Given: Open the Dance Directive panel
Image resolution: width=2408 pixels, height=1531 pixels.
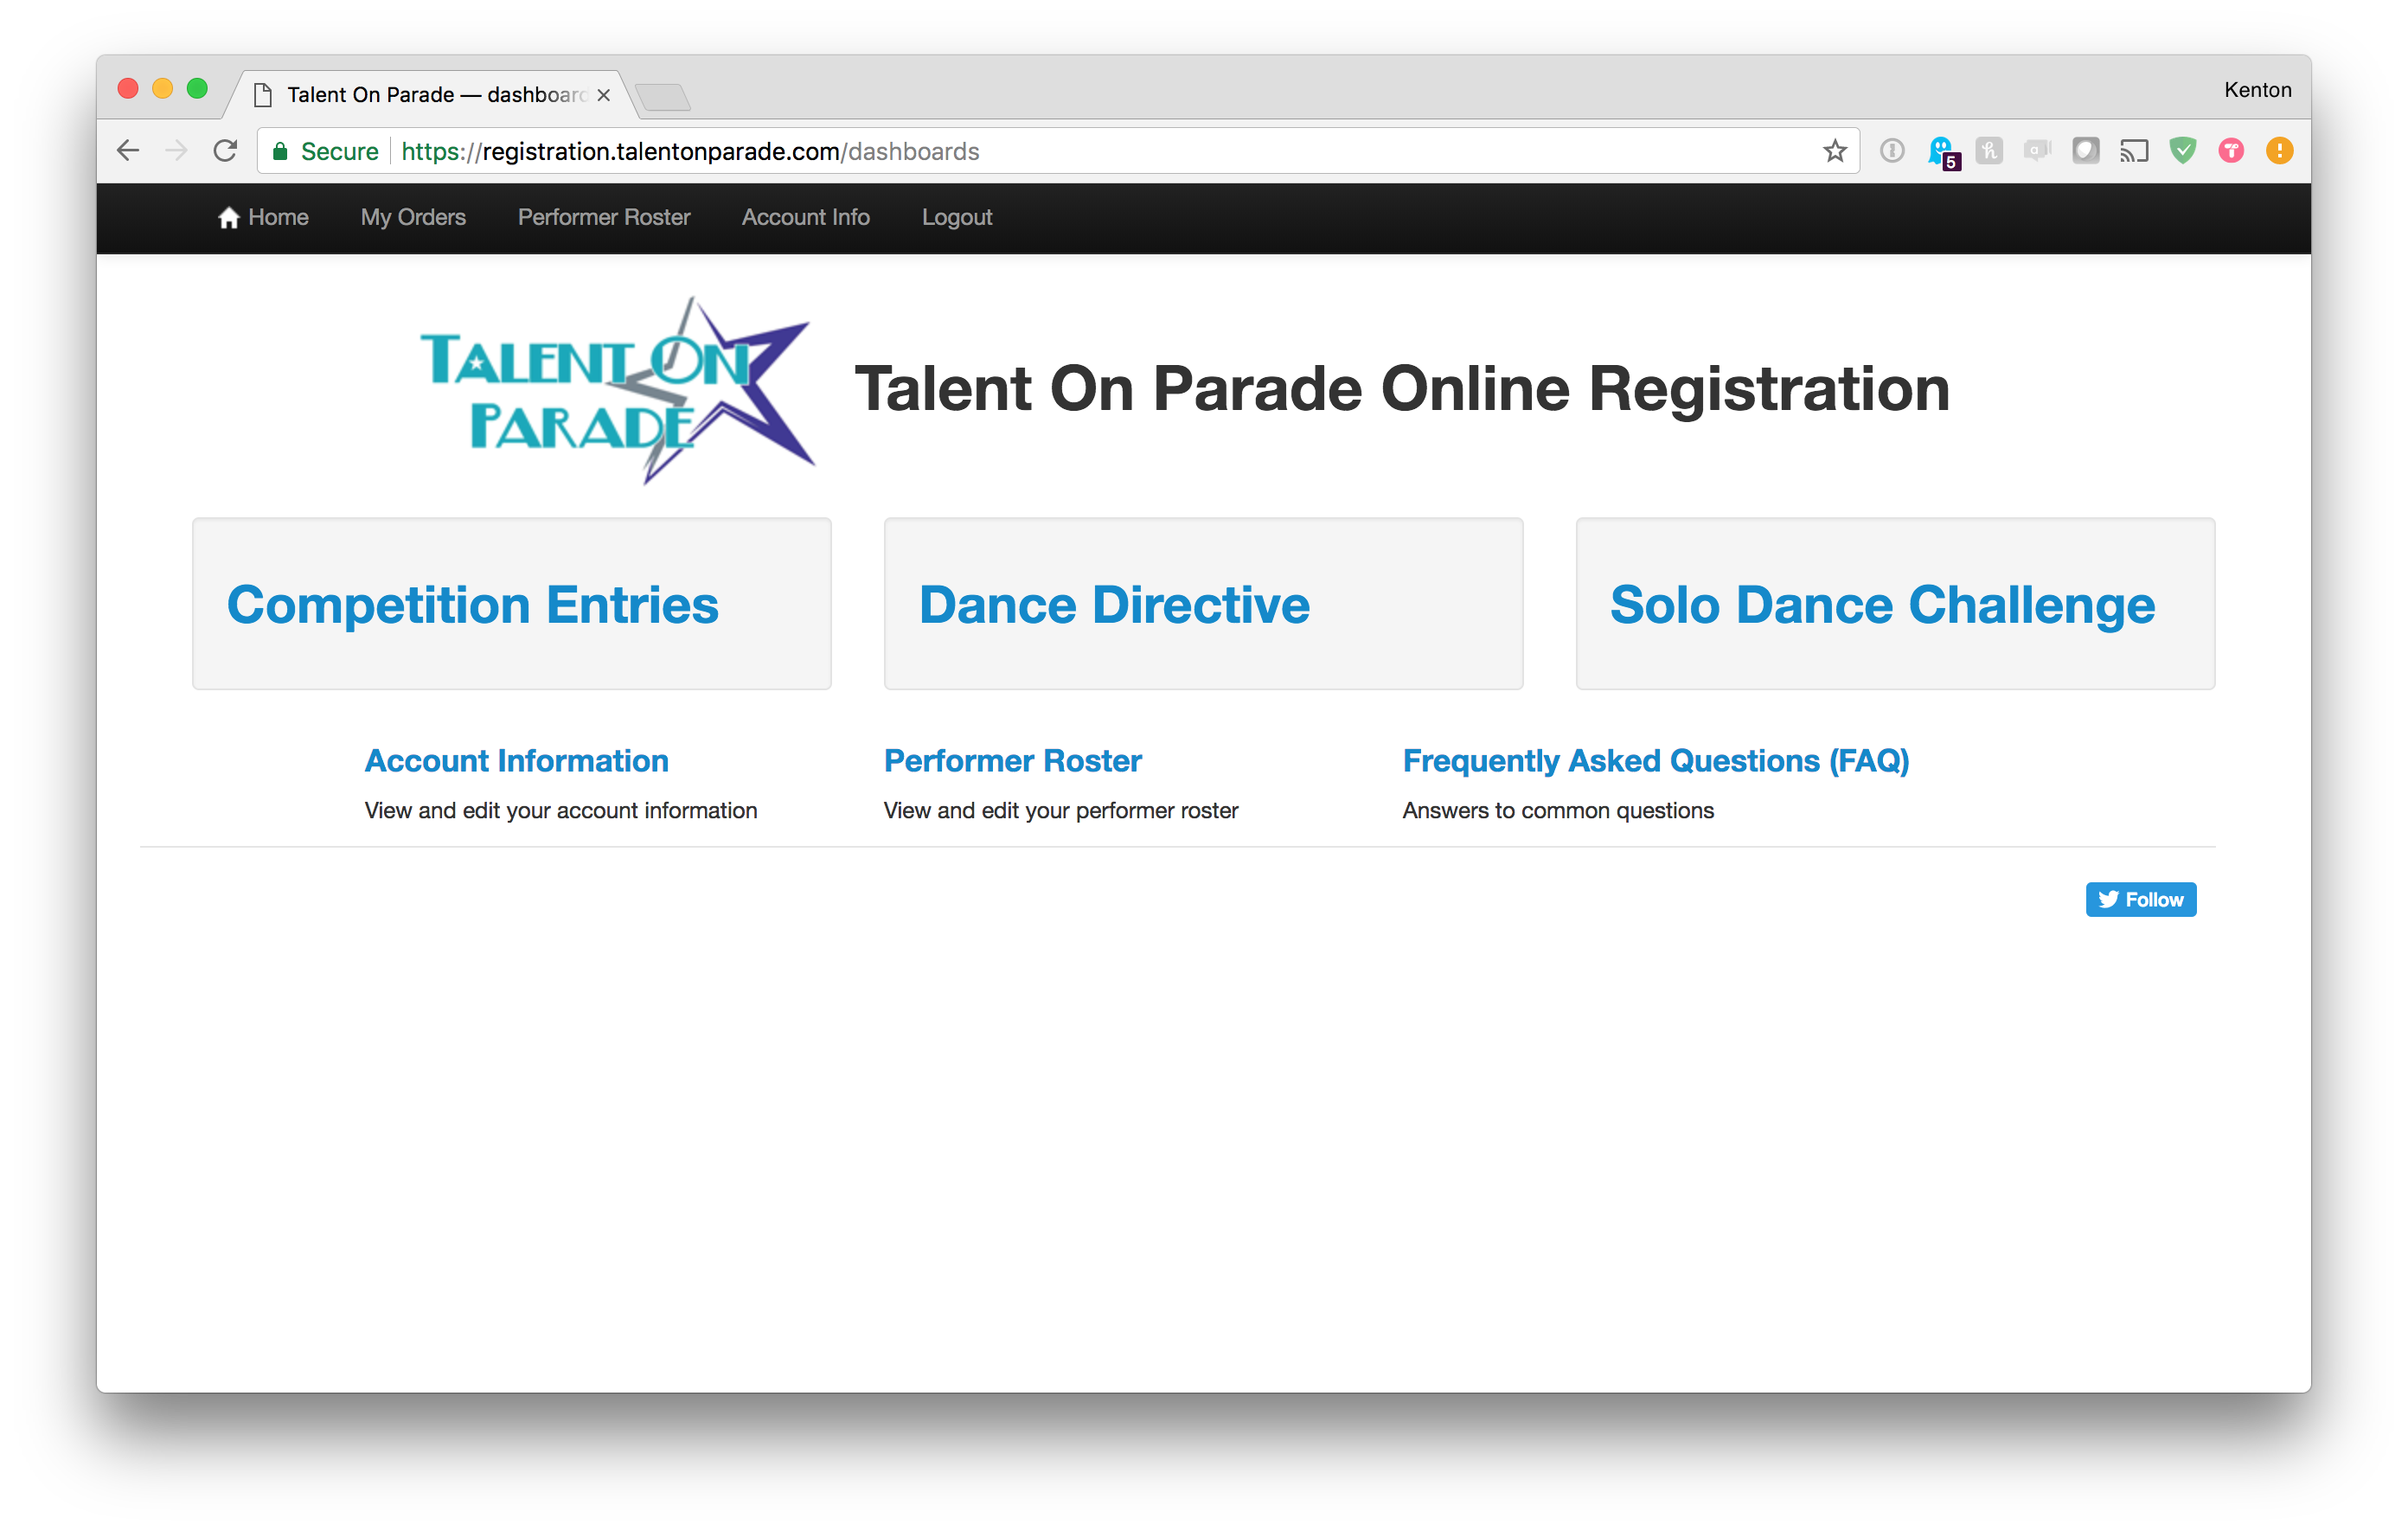Looking at the screenshot, I should coord(1203,603).
